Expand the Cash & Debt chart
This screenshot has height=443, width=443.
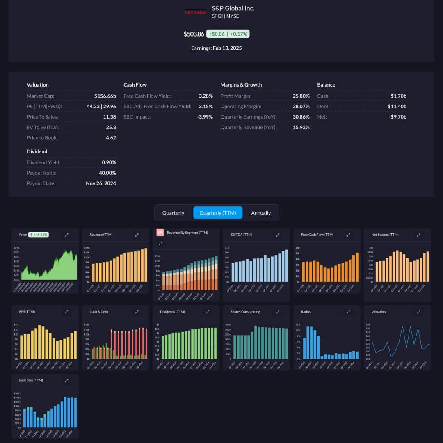[x=137, y=312]
